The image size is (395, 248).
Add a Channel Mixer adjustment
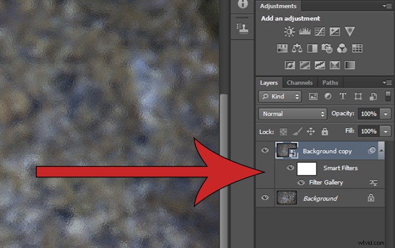pyautogui.click(x=342, y=48)
